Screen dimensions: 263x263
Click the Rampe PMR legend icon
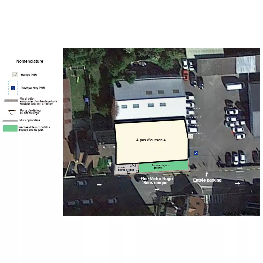point(15,75)
